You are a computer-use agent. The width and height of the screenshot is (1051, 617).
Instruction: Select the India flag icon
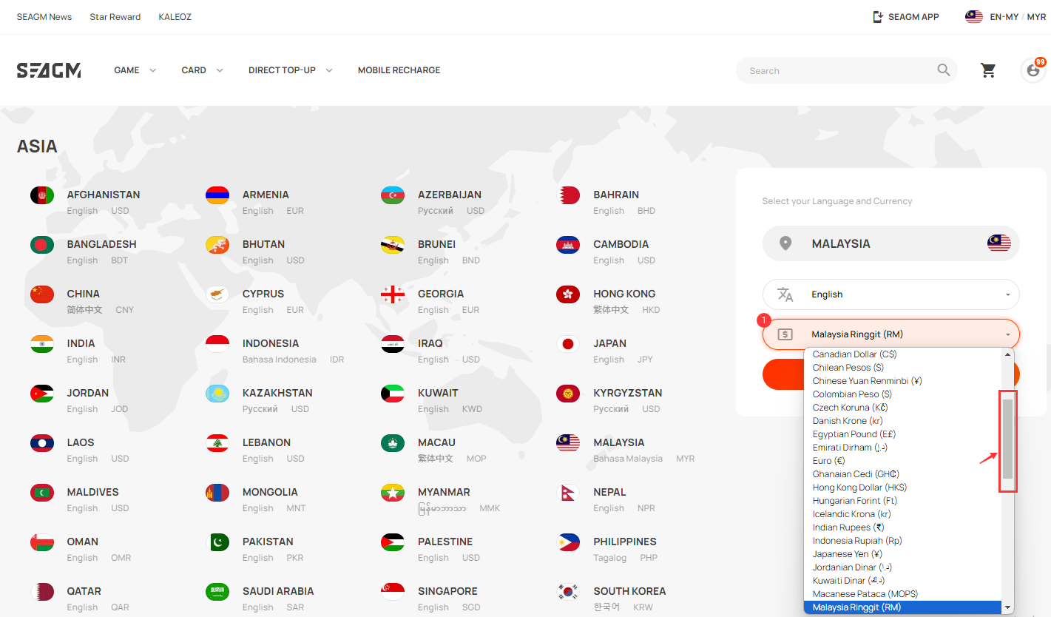point(42,344)
